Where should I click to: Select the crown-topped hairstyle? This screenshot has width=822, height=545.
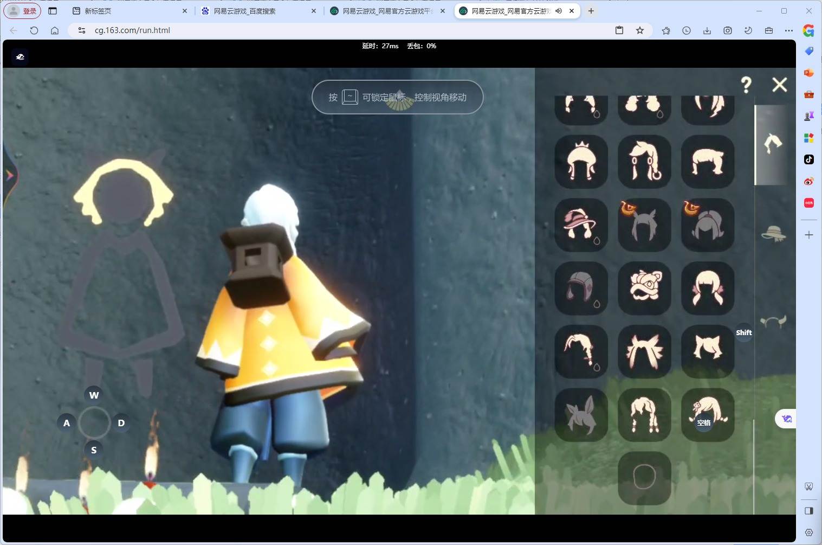tap(581, 162)
